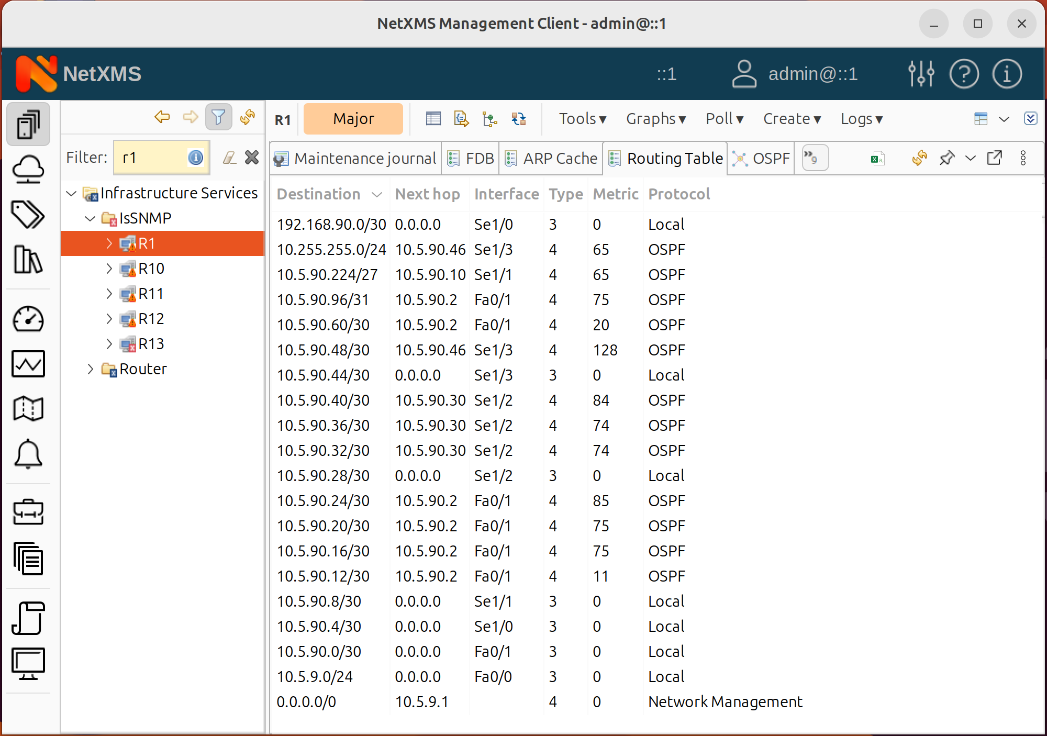Open the Tools dropdown menu
Image resolution: width=1047 pixels, height=736 pixels.
[582, 119]
